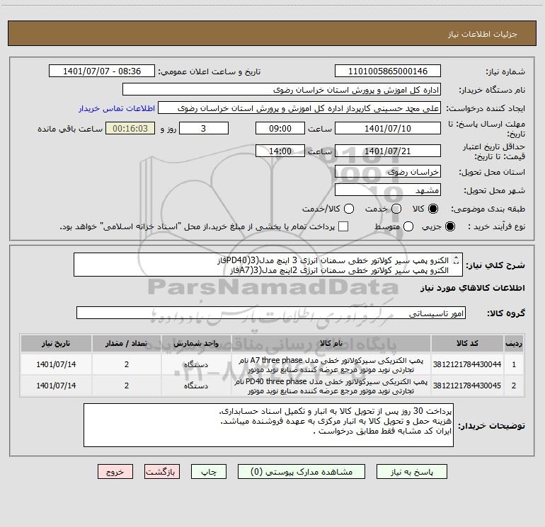Click the خراسان رضوی province field
The width and height of the screenshot is (545, 527).
point(388,172)
